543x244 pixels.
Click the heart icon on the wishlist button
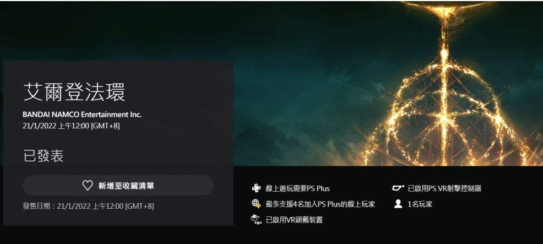88,186
